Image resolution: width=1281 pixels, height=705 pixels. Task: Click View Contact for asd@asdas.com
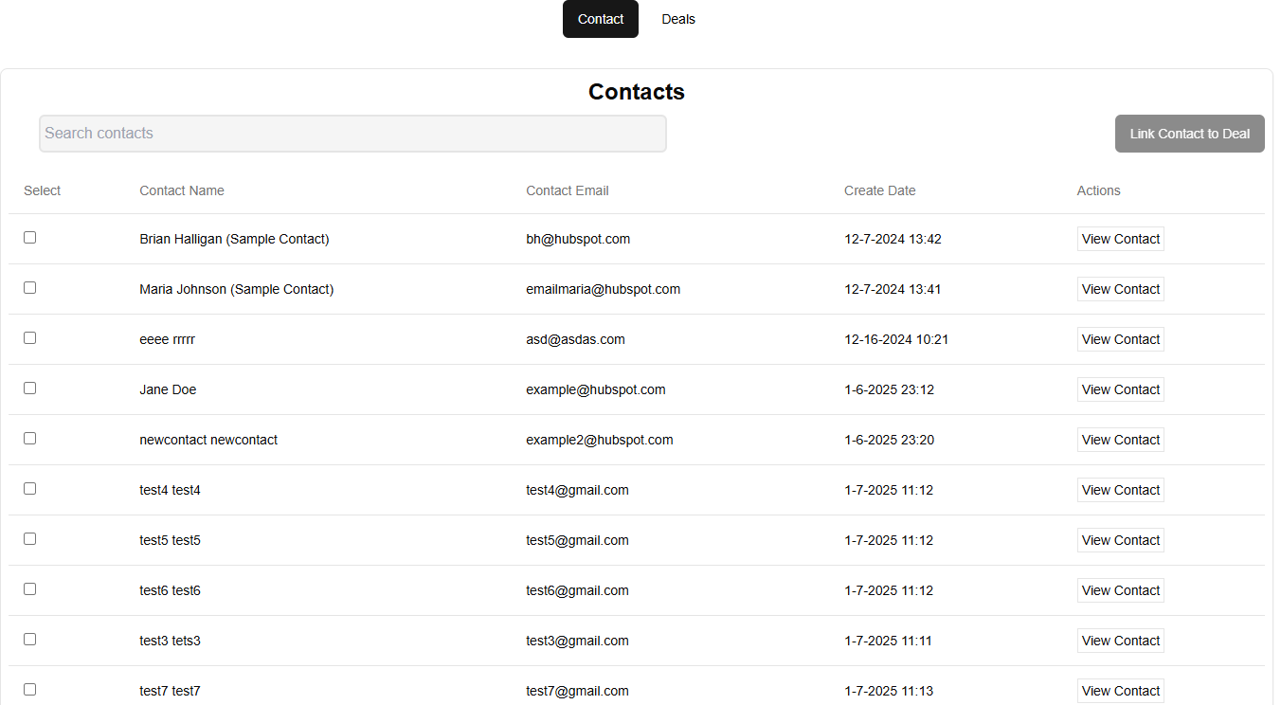(x=1120, y=339)
